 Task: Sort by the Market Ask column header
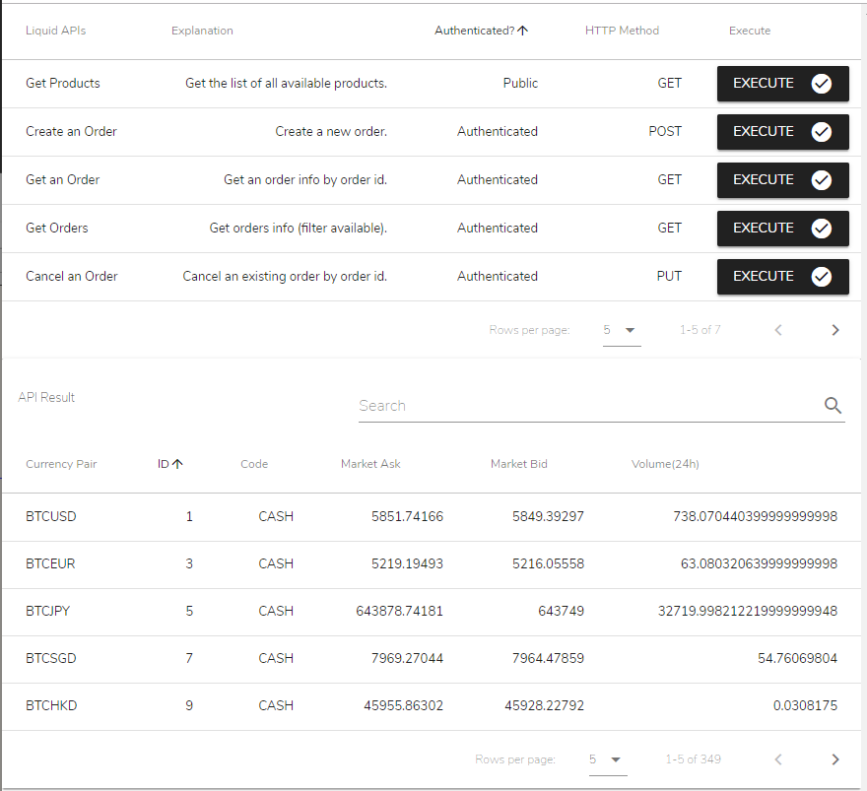370,464
